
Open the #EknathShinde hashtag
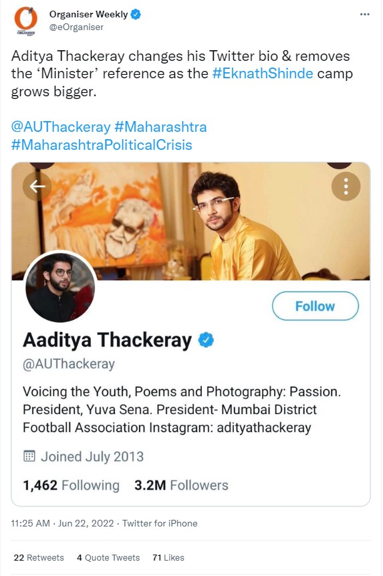click(x=263, y=74)
